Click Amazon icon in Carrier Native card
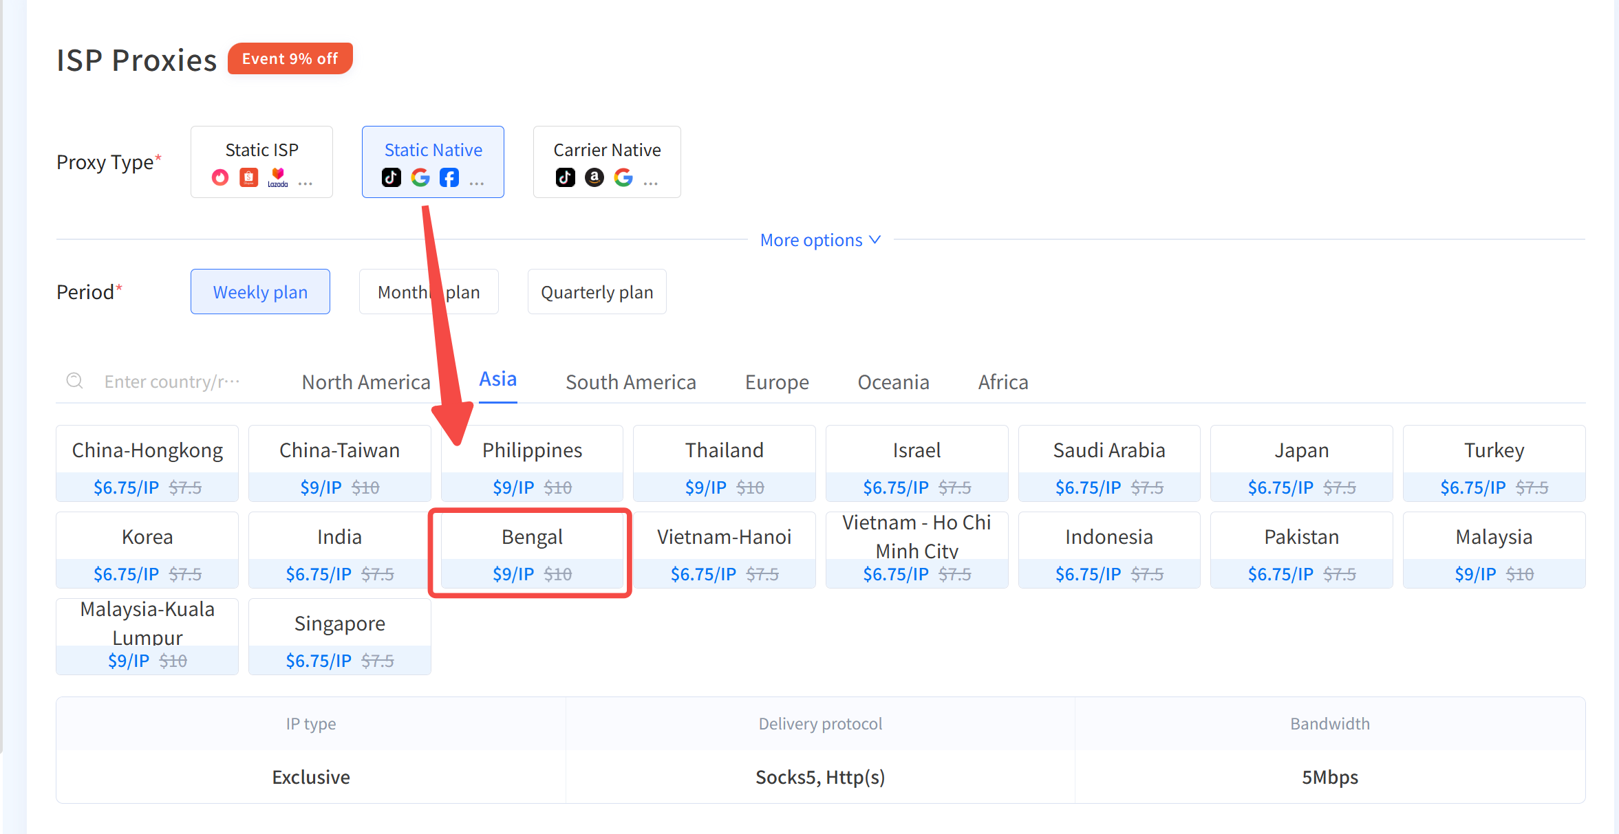 tap(594, 178)
